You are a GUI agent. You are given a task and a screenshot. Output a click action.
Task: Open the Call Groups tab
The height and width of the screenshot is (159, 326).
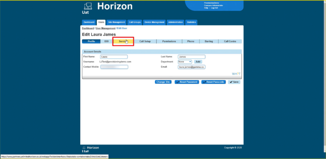(x=135, y=22)
